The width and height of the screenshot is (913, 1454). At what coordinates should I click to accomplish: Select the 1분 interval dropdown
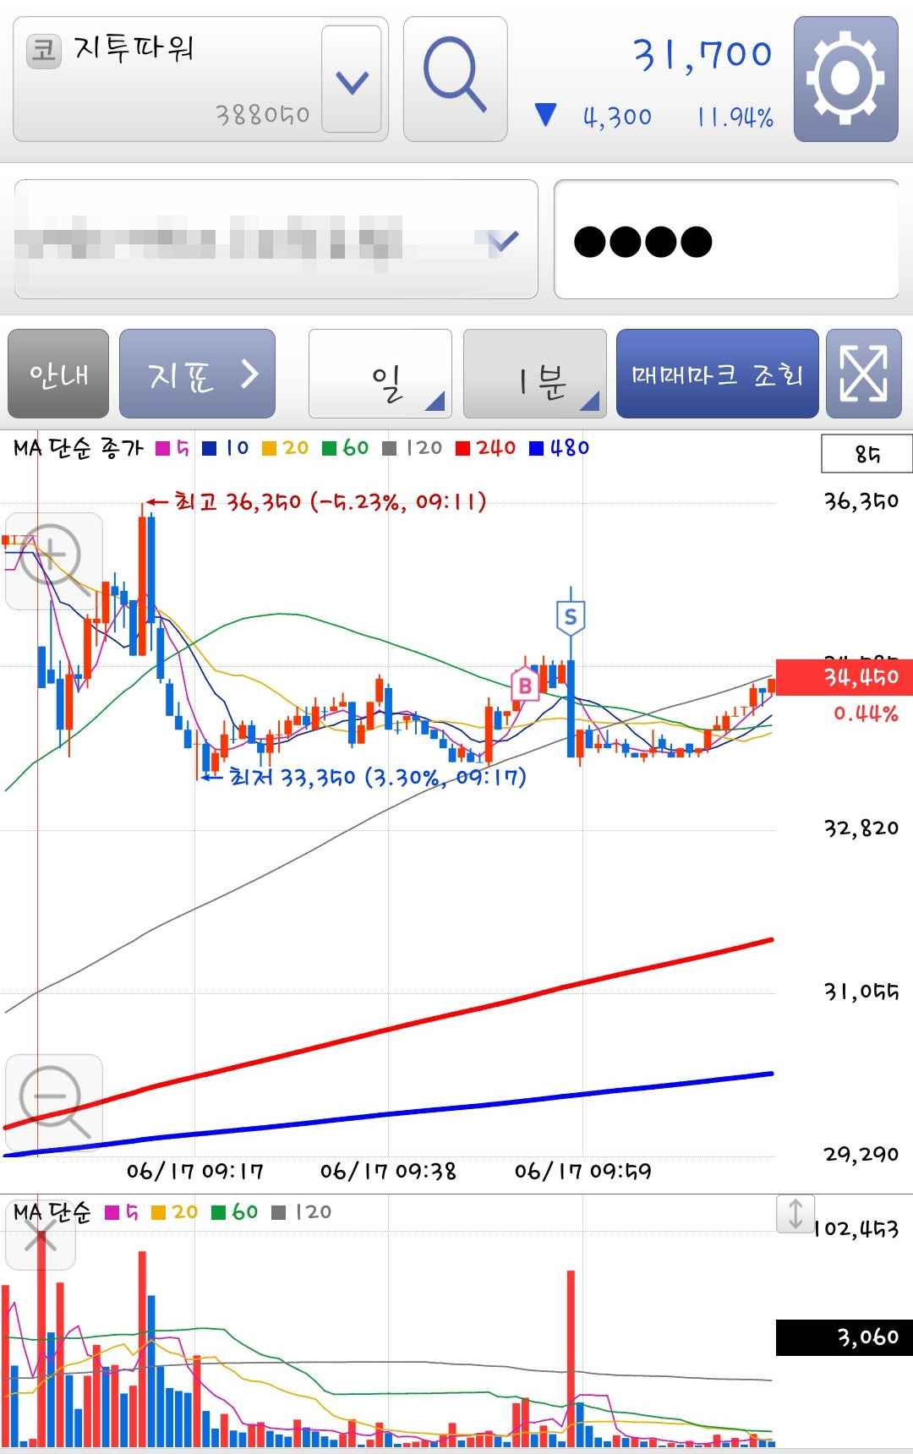click(x=535, y=374)
